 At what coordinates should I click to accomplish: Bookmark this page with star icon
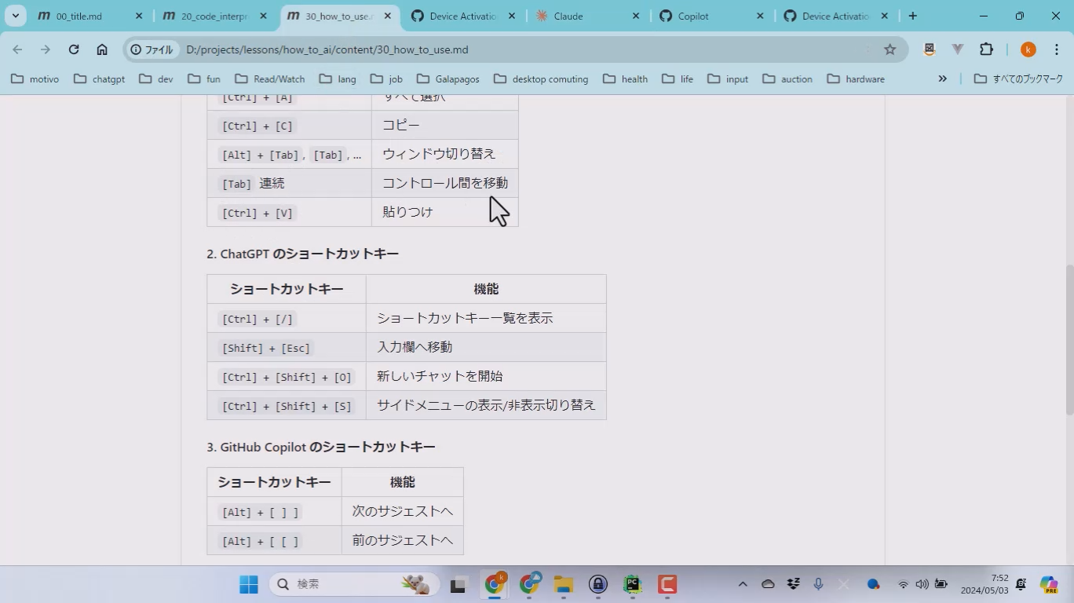(890, 49)
